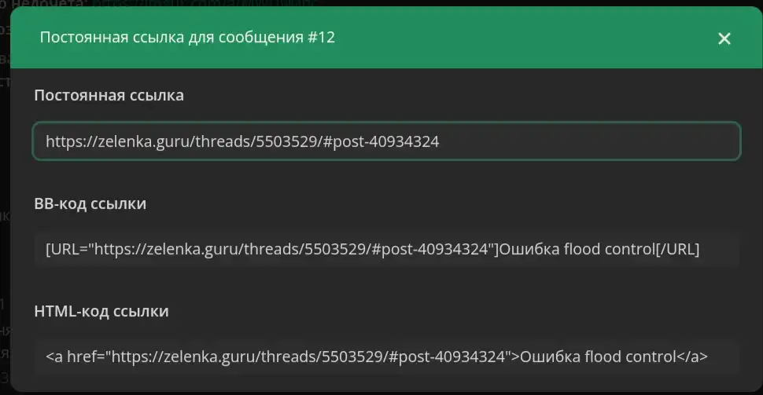Click thread ID '5503529' in the HTML-code field
This screenshot has width=763, height=395.
tap(352, 357)
